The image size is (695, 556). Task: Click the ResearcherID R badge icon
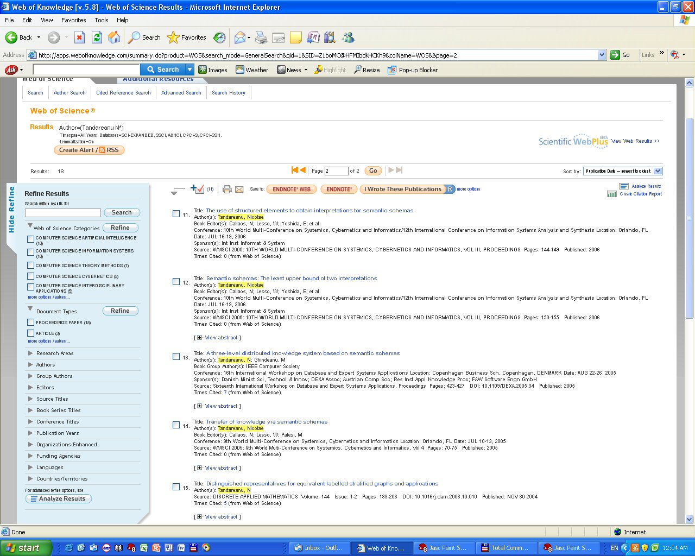[x=450, y=189]
